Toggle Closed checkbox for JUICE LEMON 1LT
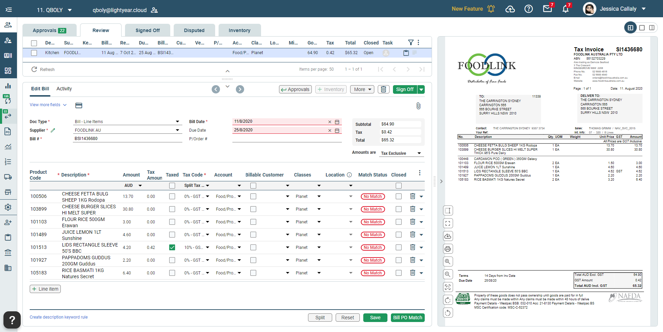Image resolution: width=663 pixels, height=332 pixels. [x=398, y=234]
